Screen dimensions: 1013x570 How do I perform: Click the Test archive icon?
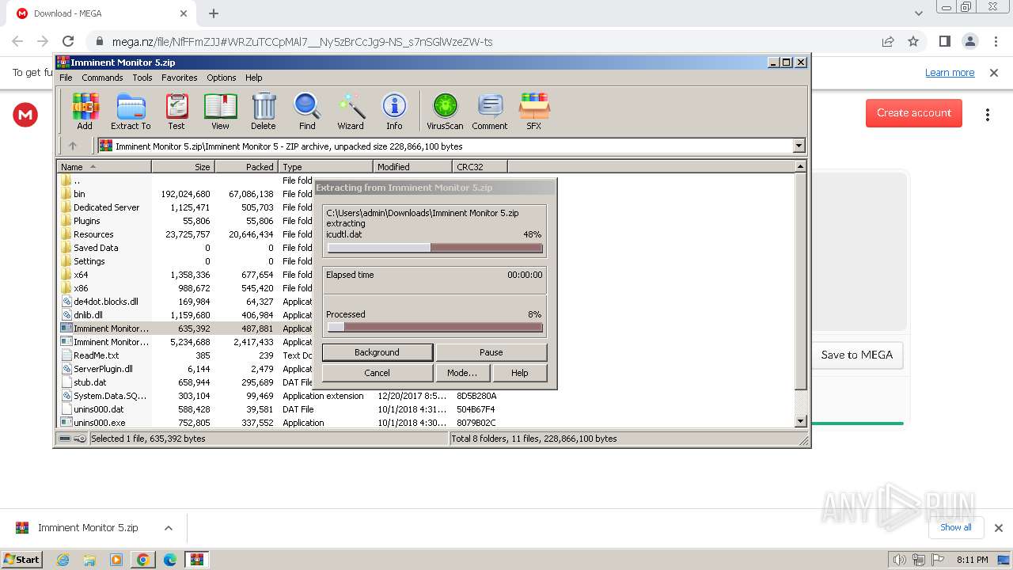[176, 111]
